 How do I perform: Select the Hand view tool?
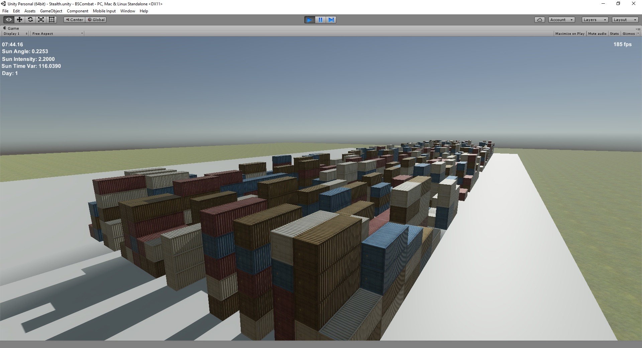tap(9, 20)
